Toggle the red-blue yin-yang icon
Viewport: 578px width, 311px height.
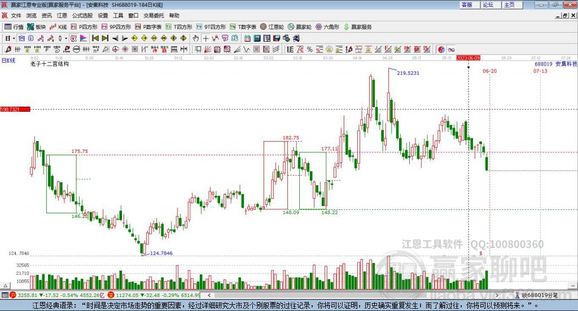[x=441, y=49]
